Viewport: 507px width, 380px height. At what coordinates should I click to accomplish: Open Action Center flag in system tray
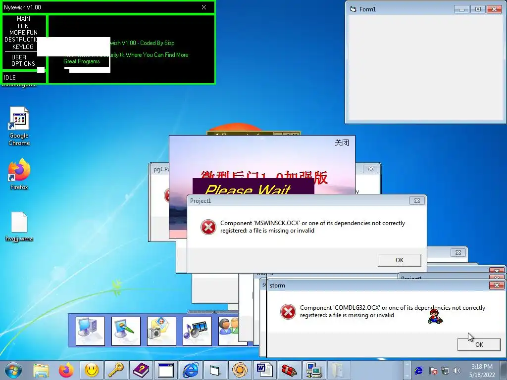433,371
